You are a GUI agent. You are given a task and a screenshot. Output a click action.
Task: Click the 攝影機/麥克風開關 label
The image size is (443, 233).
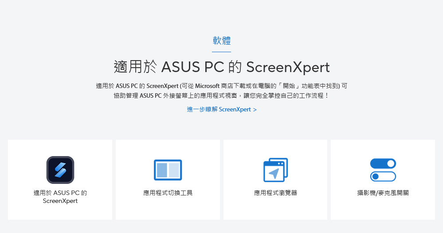[383, 193]
